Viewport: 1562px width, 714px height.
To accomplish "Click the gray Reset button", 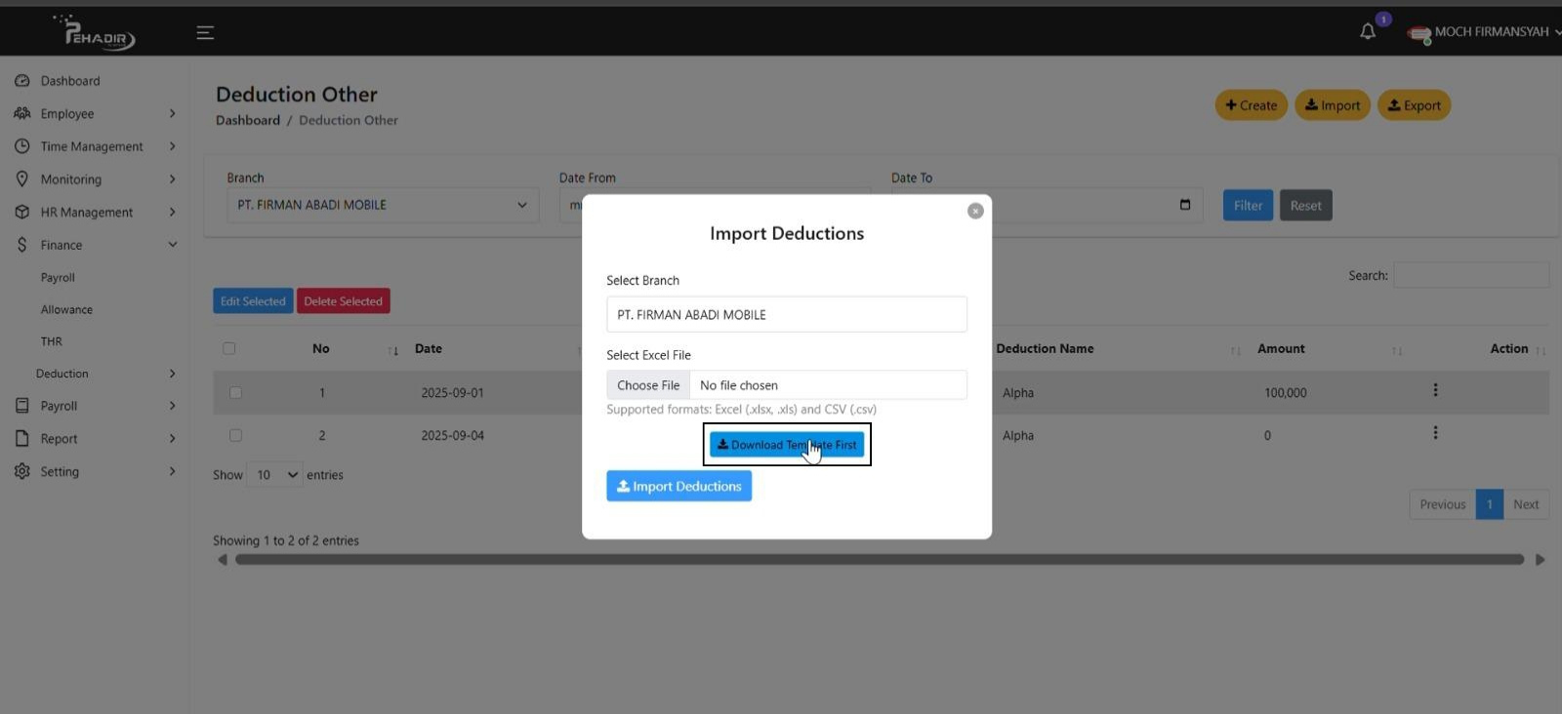I will point(1305,205).
